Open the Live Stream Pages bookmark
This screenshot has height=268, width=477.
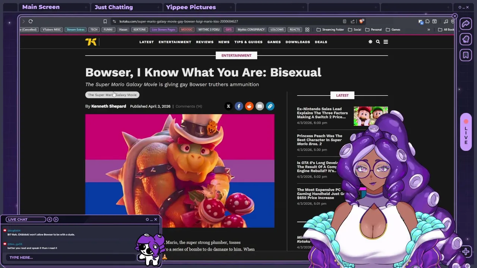pyautogui.click(x=164, y=30)
